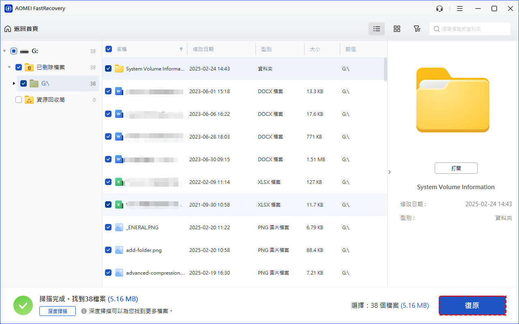
Task: Sort by 路徑 column header
Action: [x=351, y=49]
